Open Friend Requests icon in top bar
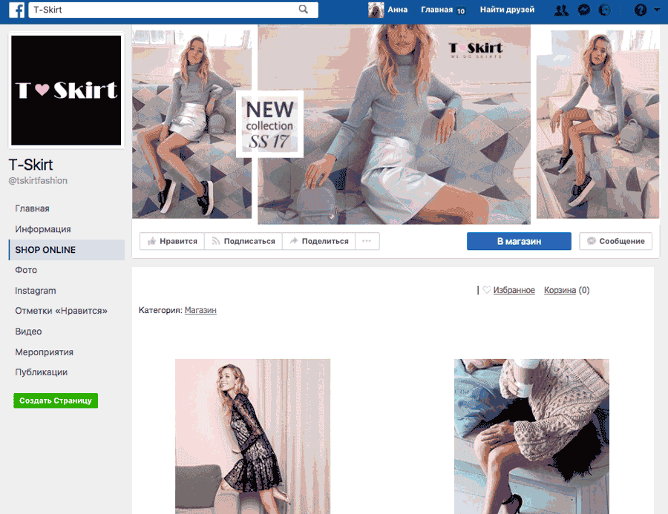The width and height of the screenshot is (668, 514). click(562, 10)
